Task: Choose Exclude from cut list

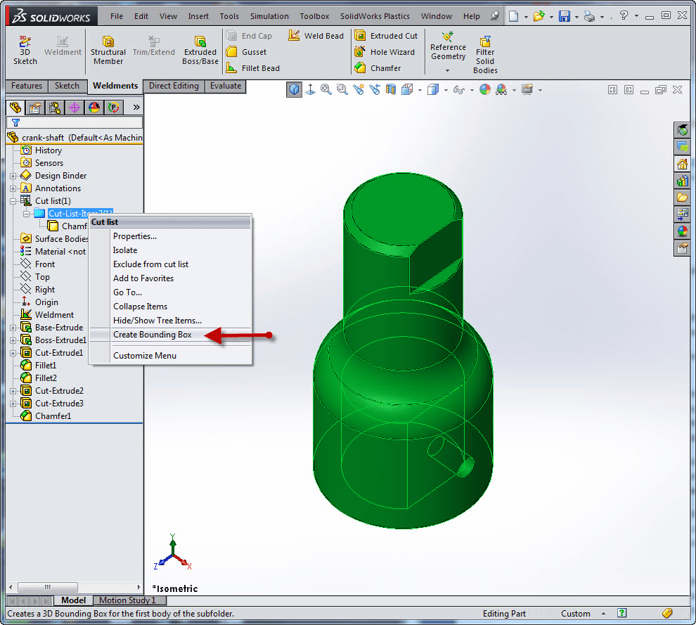Action: click(x=150, y=264)
